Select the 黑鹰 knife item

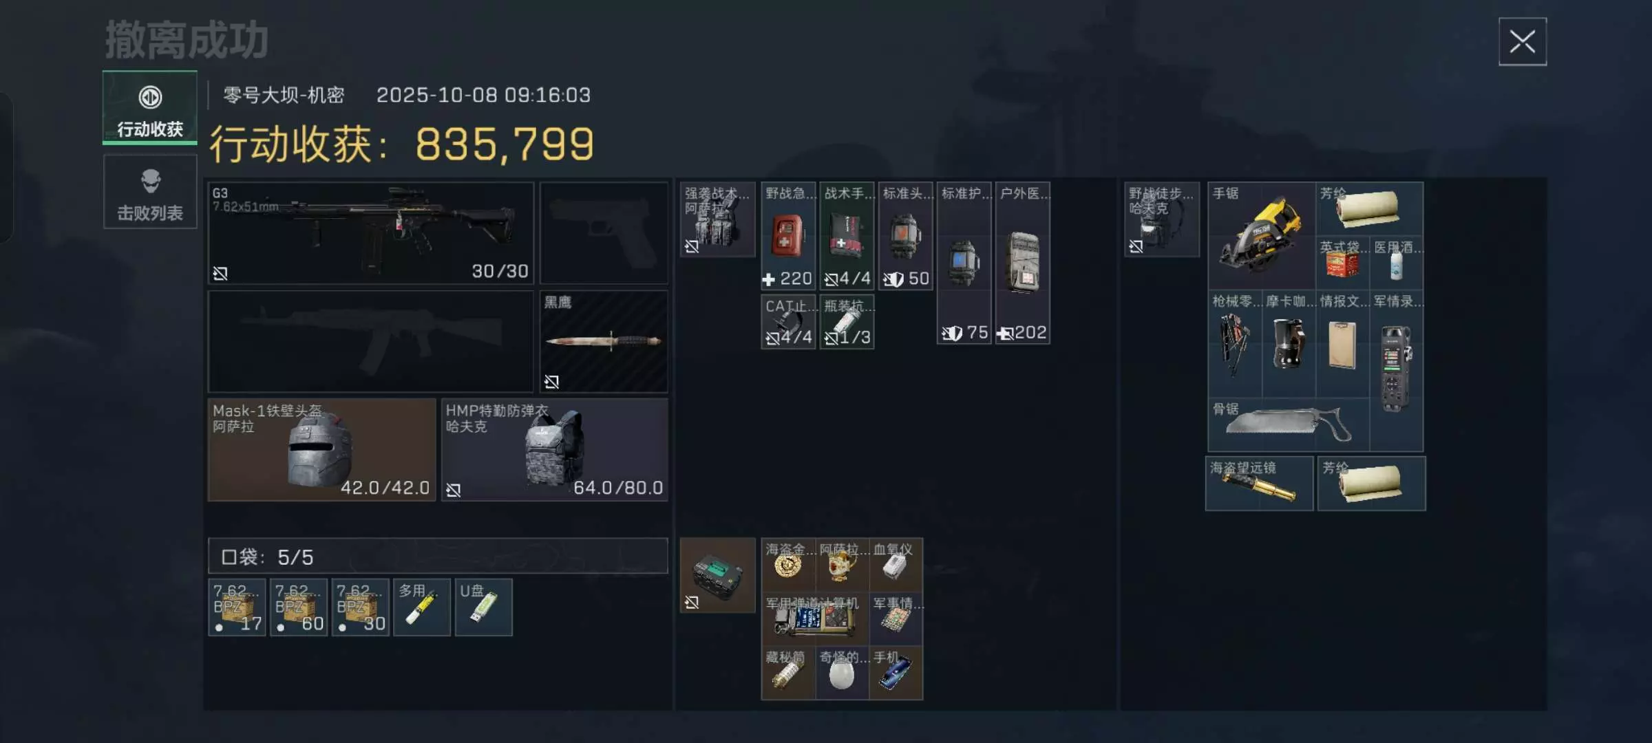(x=604, y=341)
